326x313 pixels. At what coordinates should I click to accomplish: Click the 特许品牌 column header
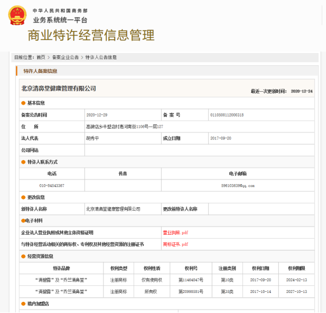click(61, 268)
